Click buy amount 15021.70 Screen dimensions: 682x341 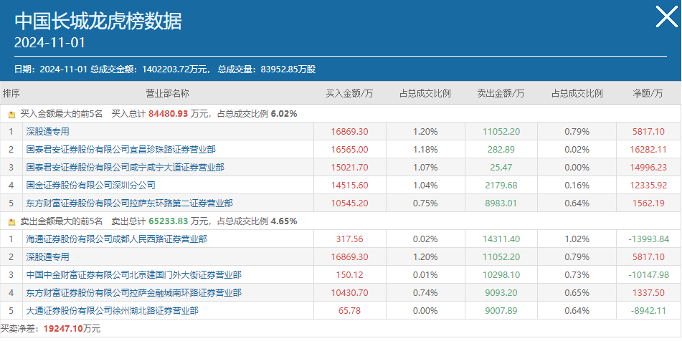coord(350,167)
